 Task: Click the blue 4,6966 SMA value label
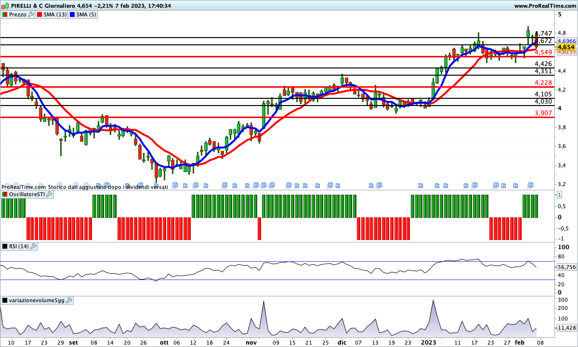tap(566, 41)
